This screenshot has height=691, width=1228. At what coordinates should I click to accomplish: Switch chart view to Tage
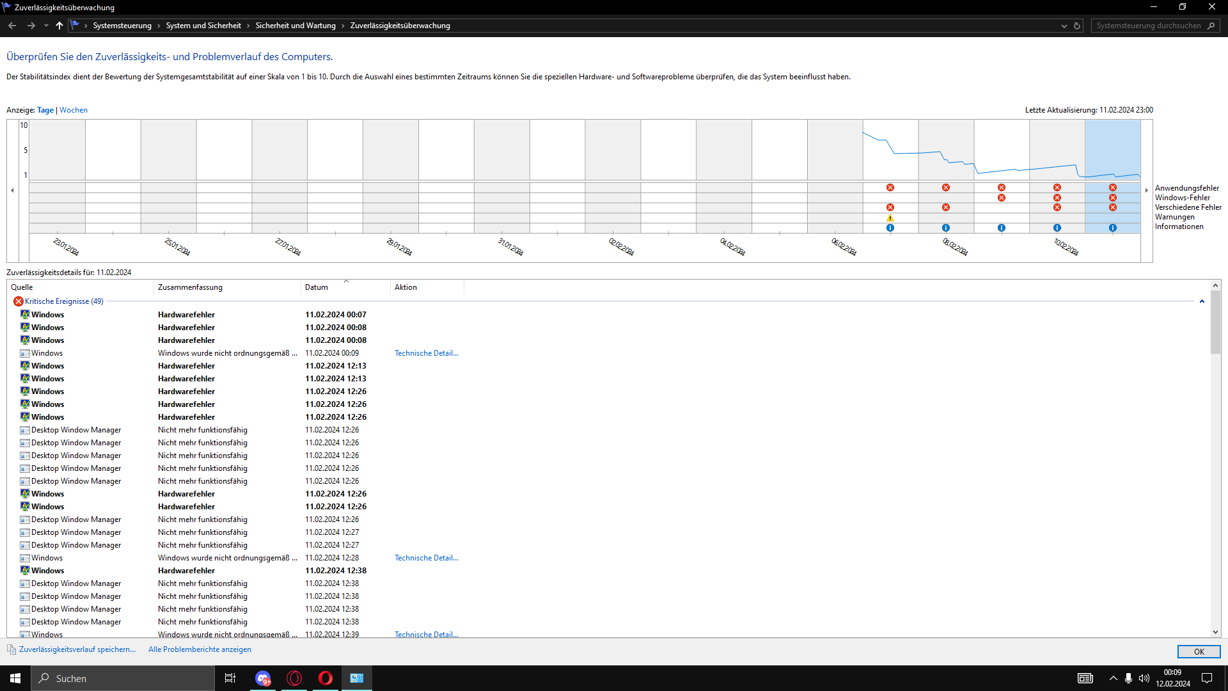pyautogui.click(x=45, y=110)
